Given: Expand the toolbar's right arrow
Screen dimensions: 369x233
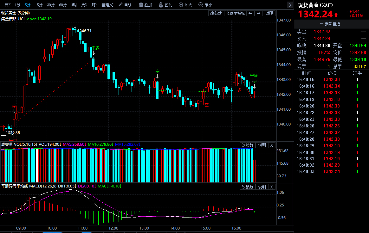Looking at the screenshot, I should click(290, 5).
